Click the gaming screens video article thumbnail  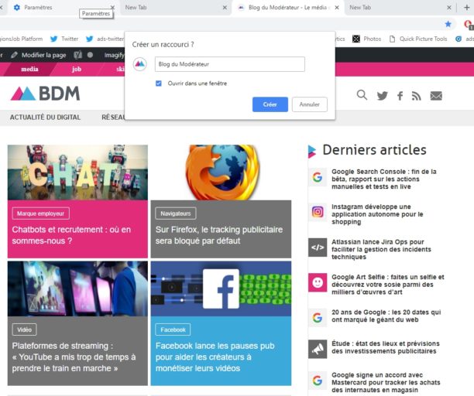click(x=77, y=288)
